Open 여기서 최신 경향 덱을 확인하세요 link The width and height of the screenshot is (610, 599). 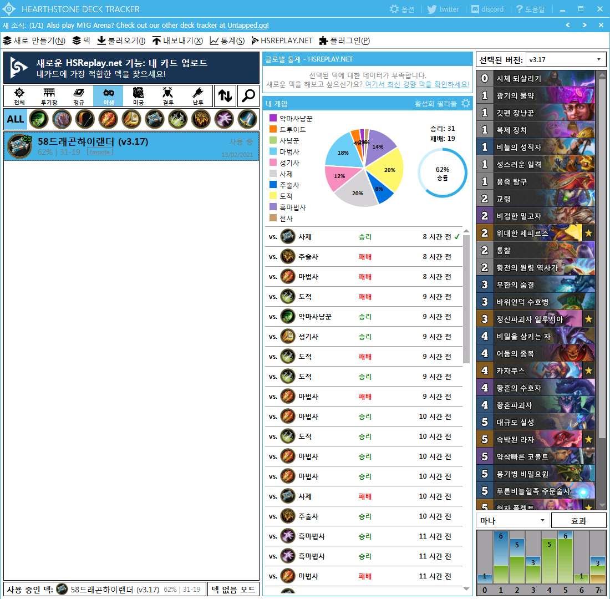(417, 84)
